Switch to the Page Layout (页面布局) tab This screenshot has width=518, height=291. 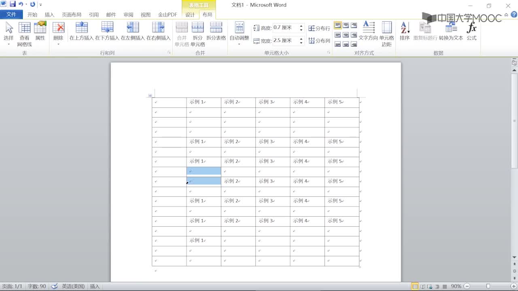[x=72, y=15]
